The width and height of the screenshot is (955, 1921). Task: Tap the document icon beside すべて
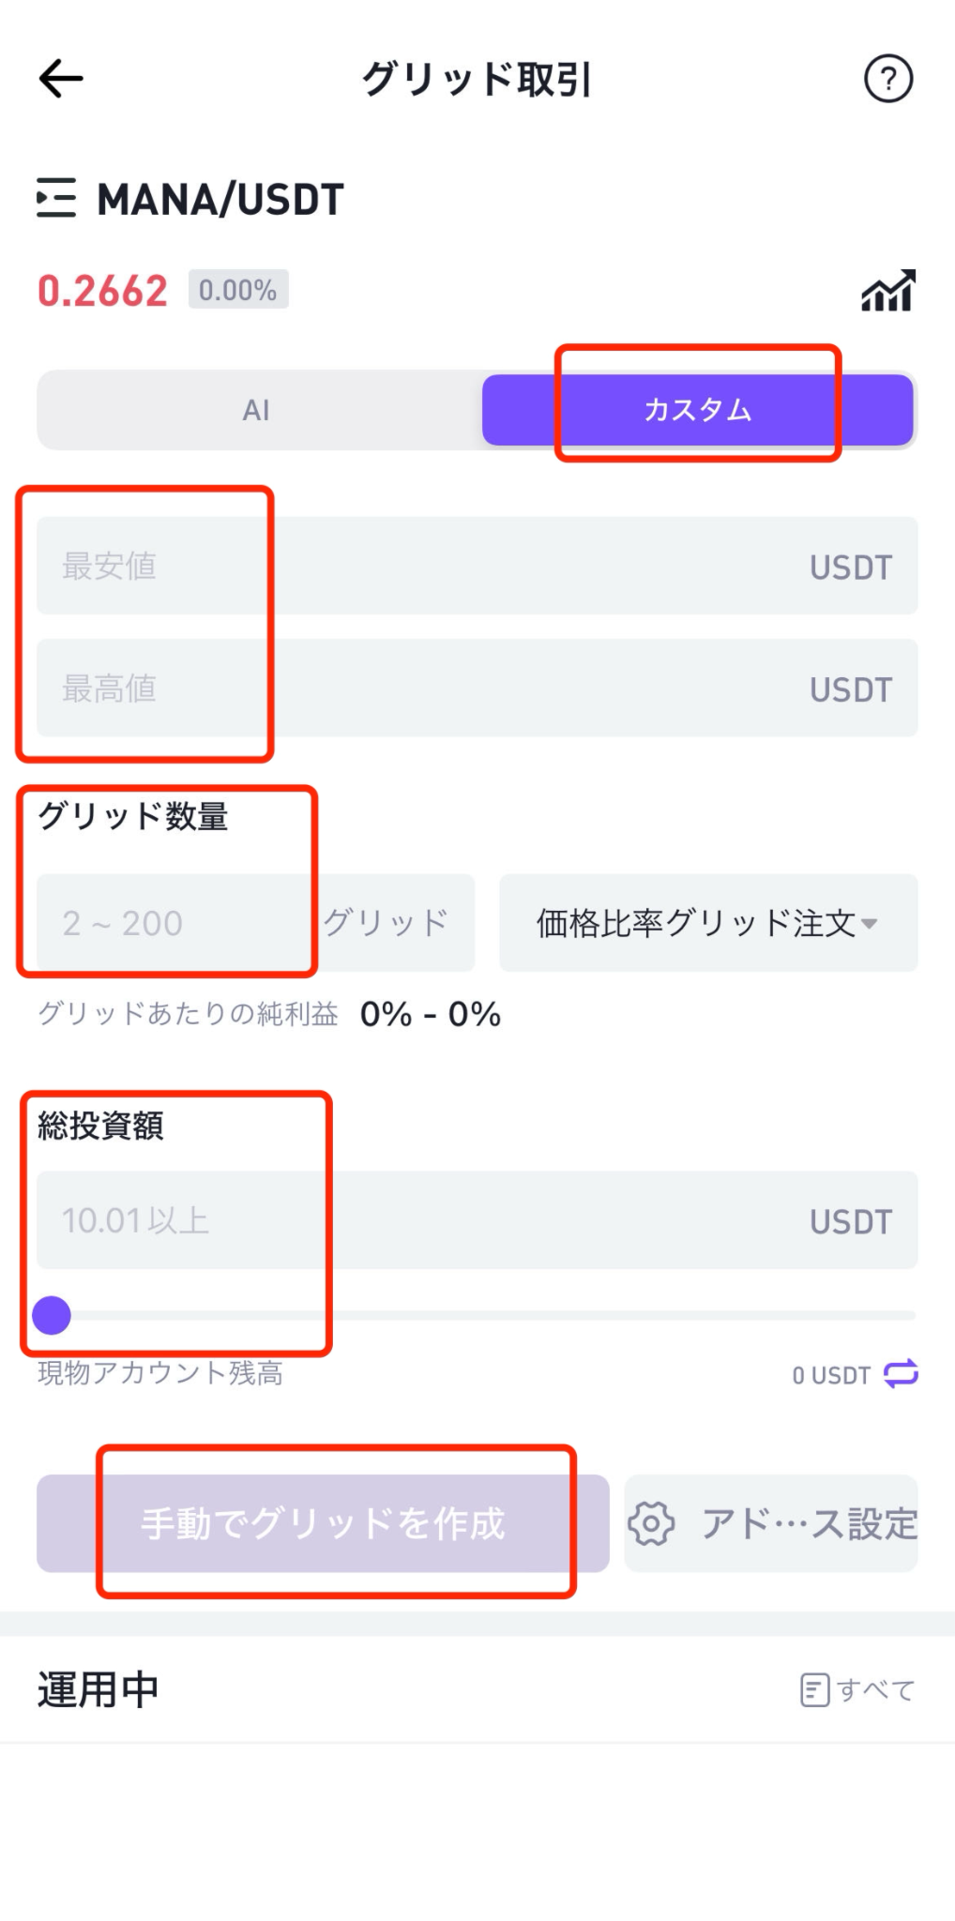814,1690
